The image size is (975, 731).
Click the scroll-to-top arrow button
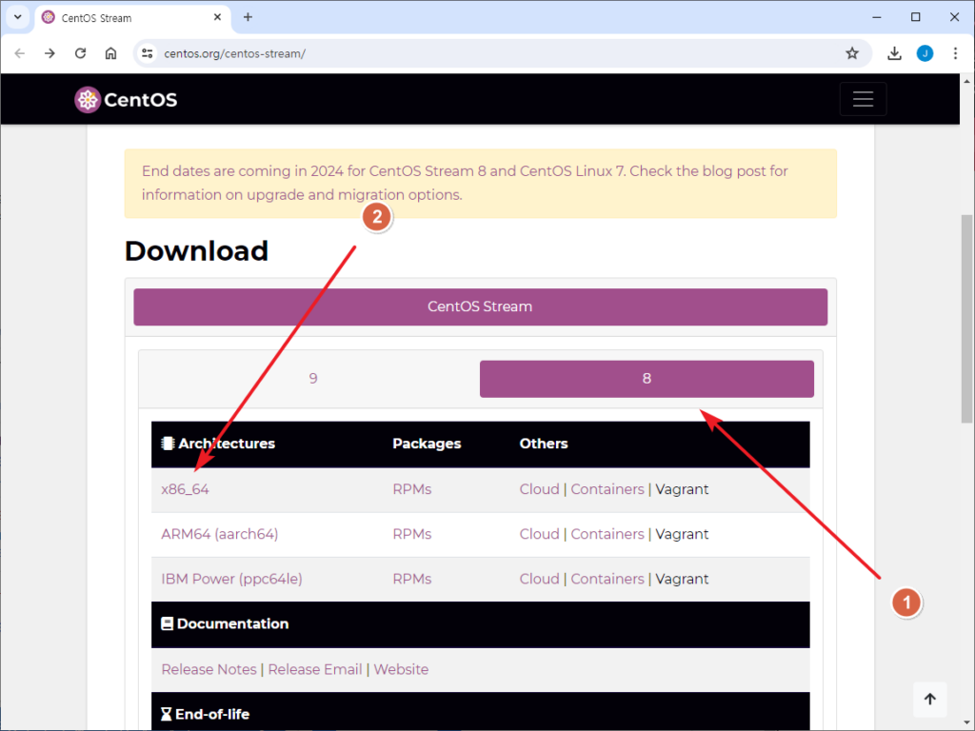929,700
